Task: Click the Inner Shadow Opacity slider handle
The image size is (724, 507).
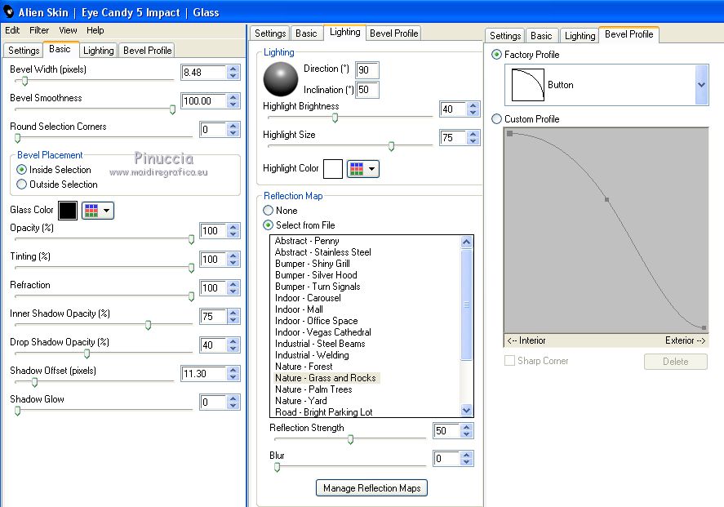Action: (149, 325)
